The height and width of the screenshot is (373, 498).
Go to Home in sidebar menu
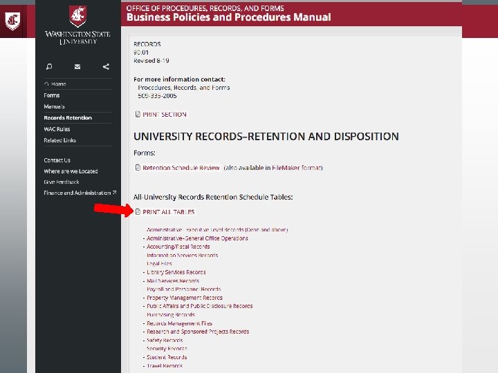55,84
